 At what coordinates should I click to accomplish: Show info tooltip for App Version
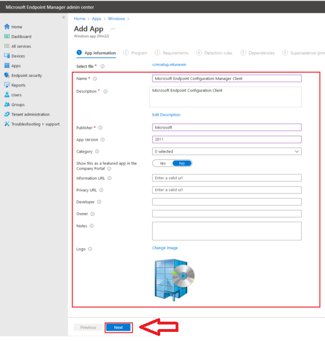coord(102,139)
